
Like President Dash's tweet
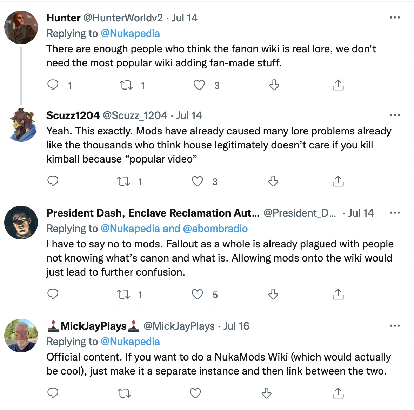pos(198,295)
